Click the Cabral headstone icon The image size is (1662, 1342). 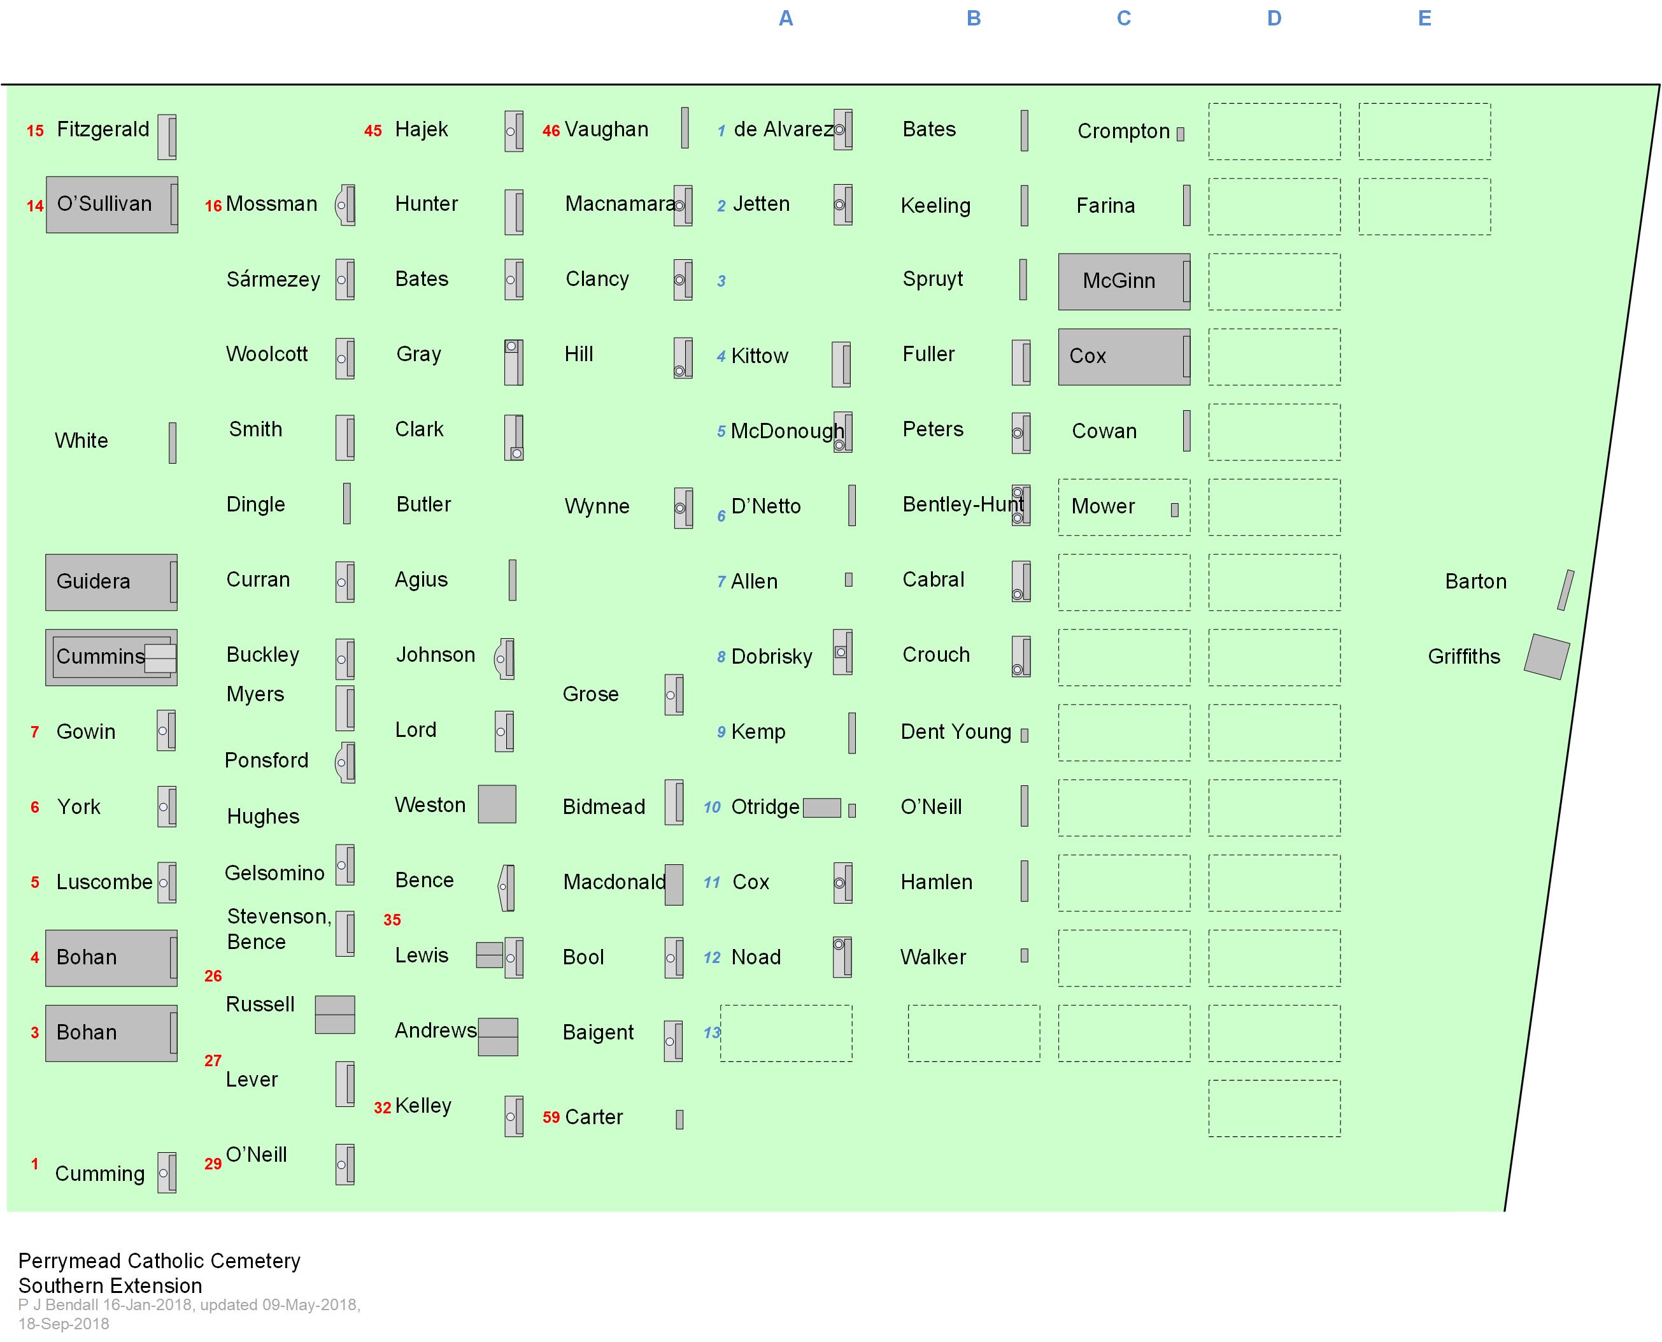pyautogui.click(x=1021, y=582)
